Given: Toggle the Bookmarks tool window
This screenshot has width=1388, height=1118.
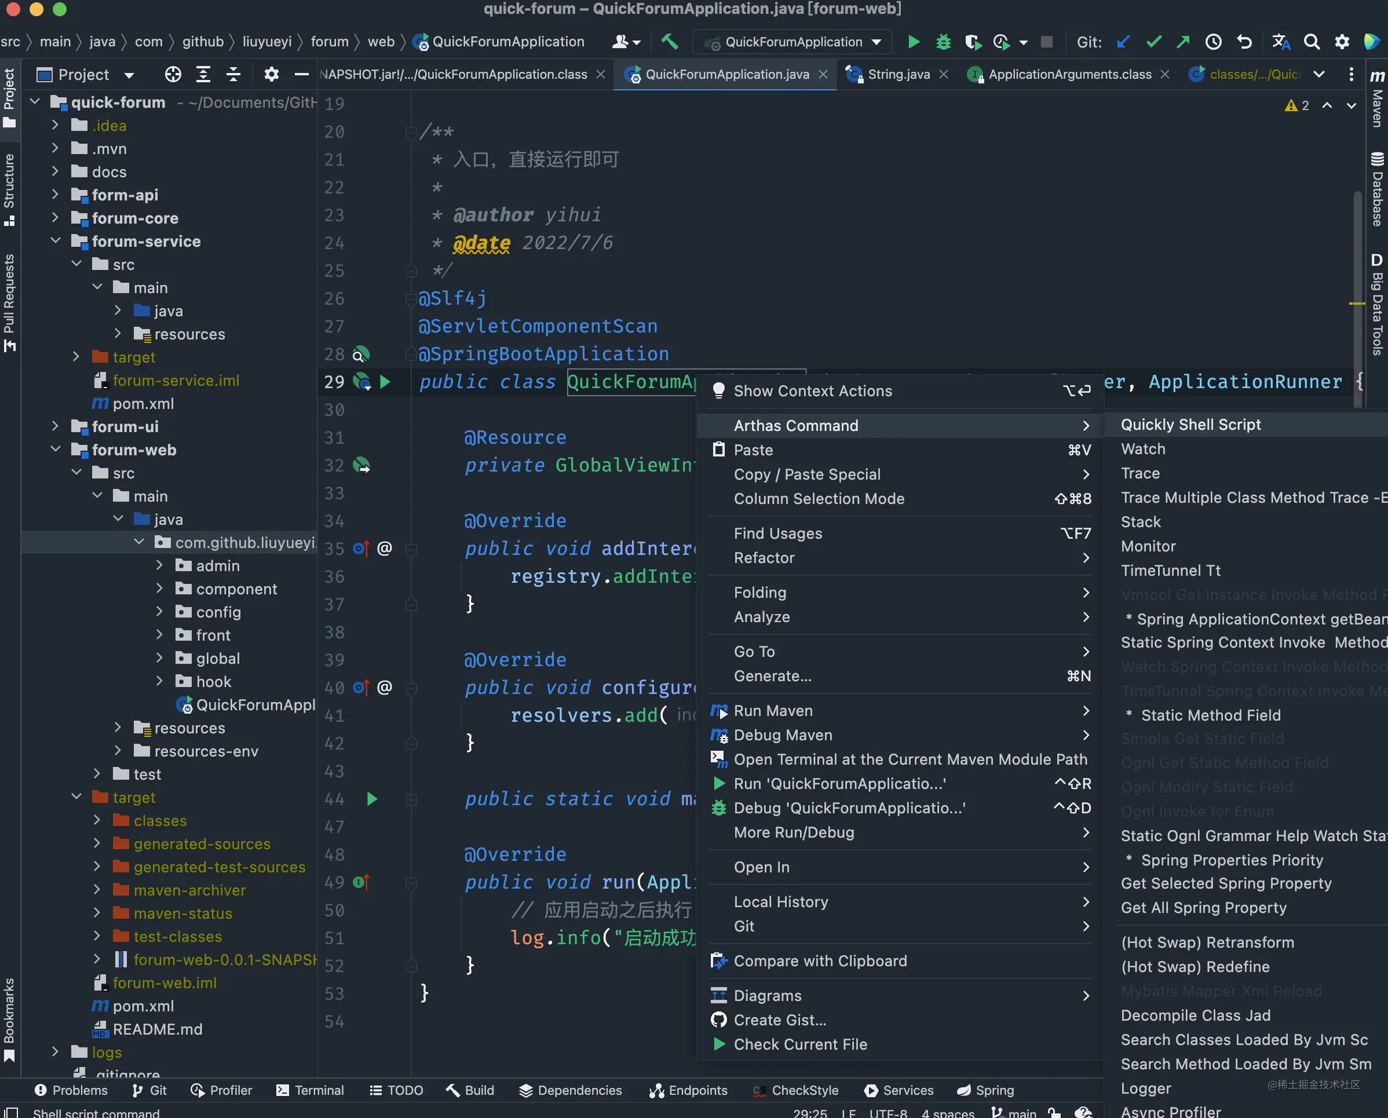Looking at the screenshot, I should 9,1020.
